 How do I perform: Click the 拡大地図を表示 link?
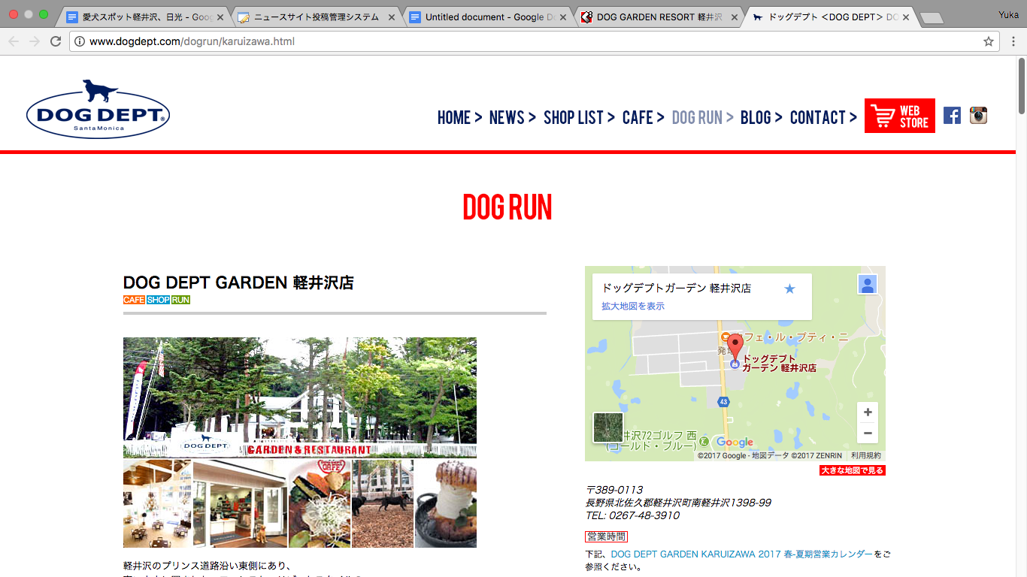pyautogui.click(x=633, y=307)
